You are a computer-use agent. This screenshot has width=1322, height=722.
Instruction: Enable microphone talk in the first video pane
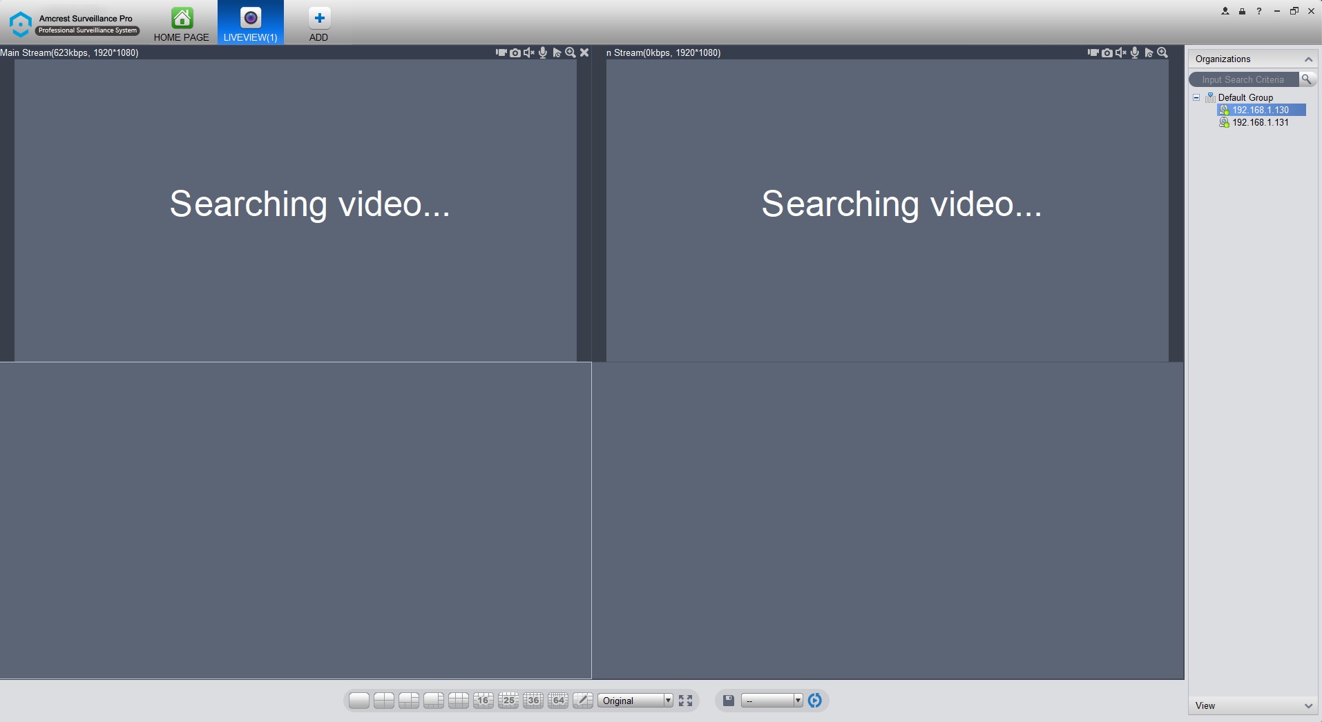(543, 52)
